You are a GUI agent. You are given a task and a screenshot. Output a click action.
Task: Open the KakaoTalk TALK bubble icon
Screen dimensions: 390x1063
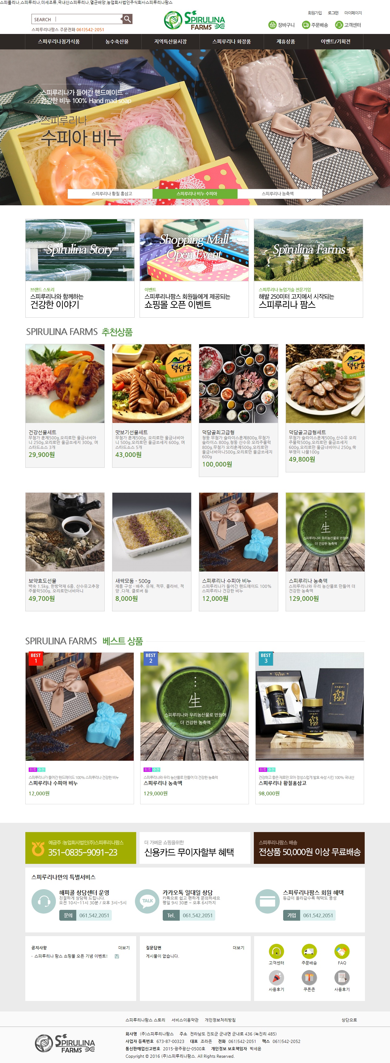147,901
